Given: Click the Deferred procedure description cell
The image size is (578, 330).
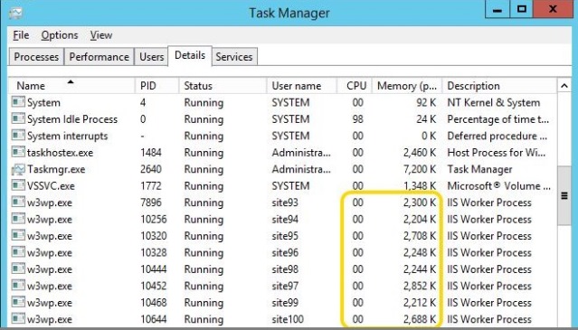Looking at the screenshot, I should [x=497, y=136].
